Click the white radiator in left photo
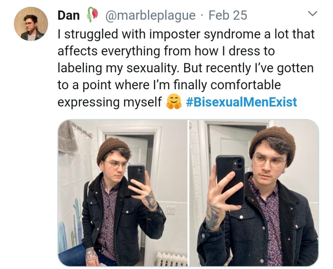Viewport: 333px width, 269px height. tap(170, 259)
